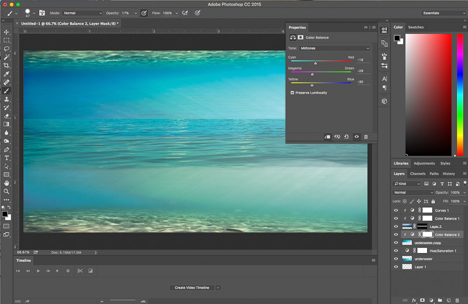Clip adjustment to layer in Properties
468x304 pixels.
(x=328, y=136)
